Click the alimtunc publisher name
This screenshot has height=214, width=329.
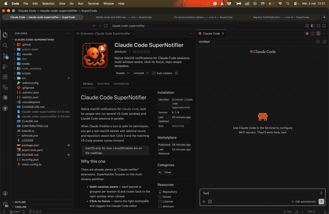coord(120,52)
